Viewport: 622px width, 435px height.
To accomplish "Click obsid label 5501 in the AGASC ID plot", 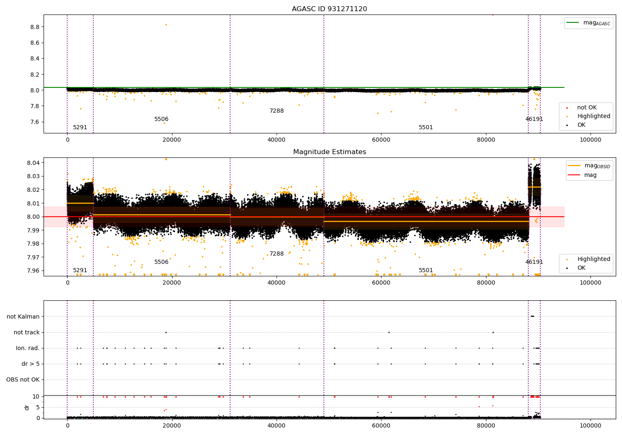I will coord(426,128).
